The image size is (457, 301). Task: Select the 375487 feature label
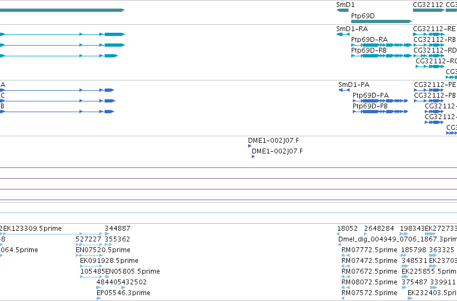point(415,282)
